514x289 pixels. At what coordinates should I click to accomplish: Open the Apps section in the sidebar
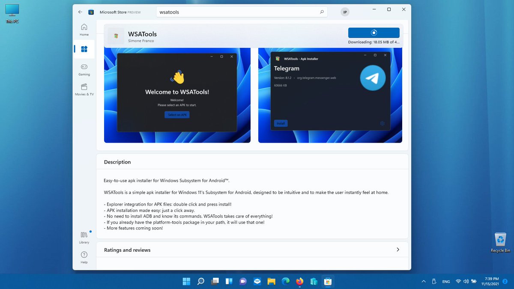pos(84,49)
